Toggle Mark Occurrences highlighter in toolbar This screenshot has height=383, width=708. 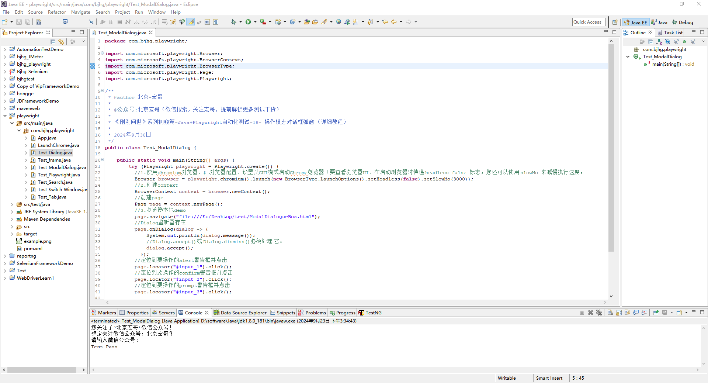click(191, 22)
